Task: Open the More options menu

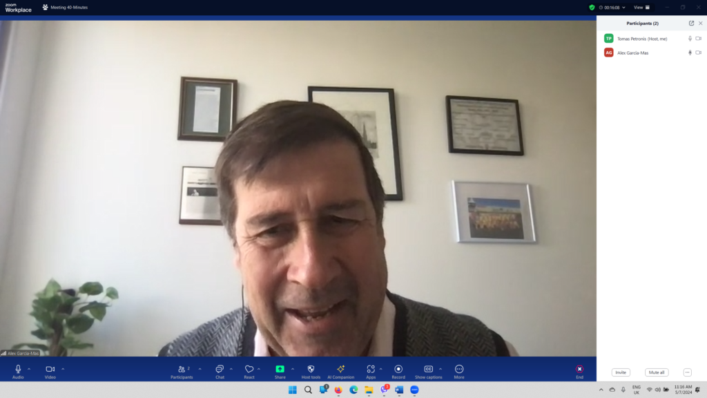Action: point(459,370)
